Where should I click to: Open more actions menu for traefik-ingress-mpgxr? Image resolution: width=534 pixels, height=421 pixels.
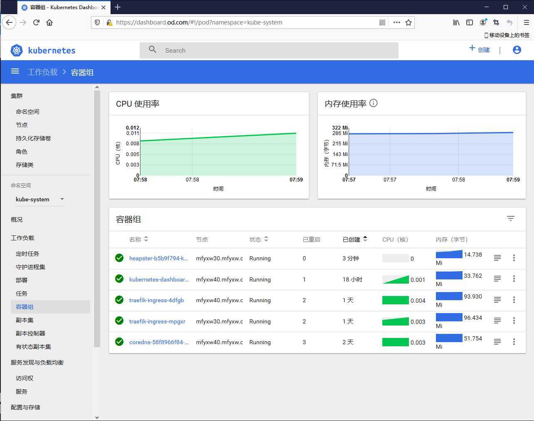[x=514, y=321]
